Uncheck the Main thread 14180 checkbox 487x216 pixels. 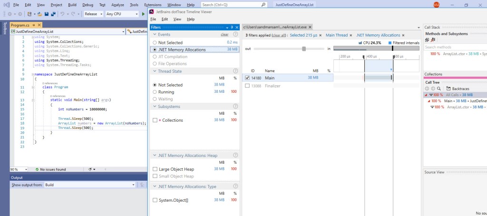(247, 78)
